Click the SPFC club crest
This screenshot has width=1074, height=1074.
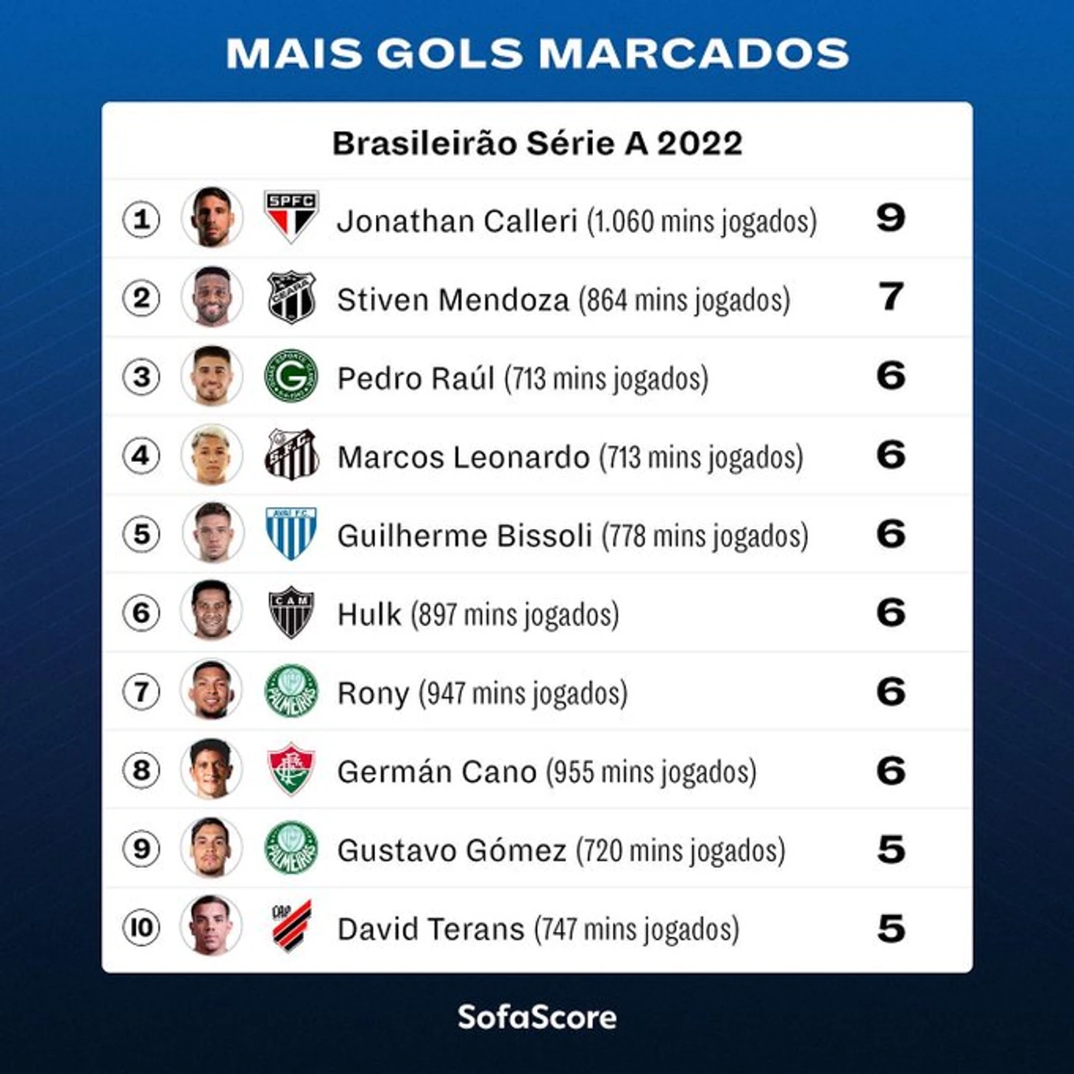(x=291, y=216)
